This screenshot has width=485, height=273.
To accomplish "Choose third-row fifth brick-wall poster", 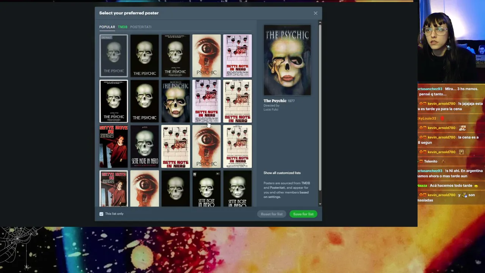I will [238, 146].
